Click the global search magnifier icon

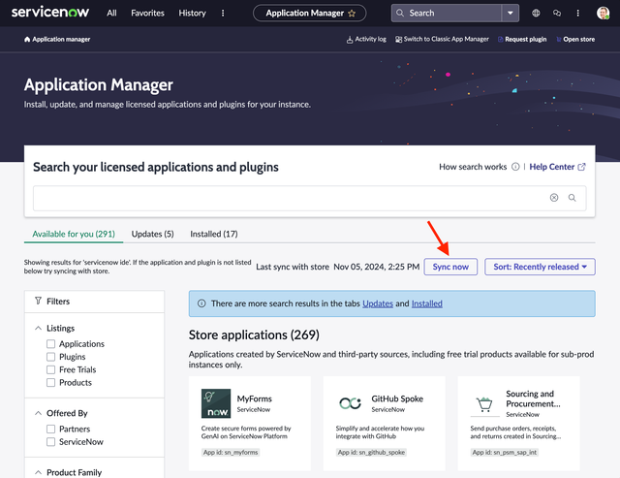tap(400, 13)
